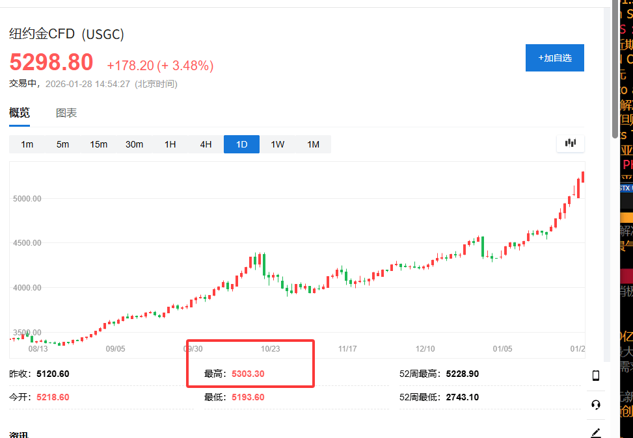Select the active 1D timeframe

[241, 144]
